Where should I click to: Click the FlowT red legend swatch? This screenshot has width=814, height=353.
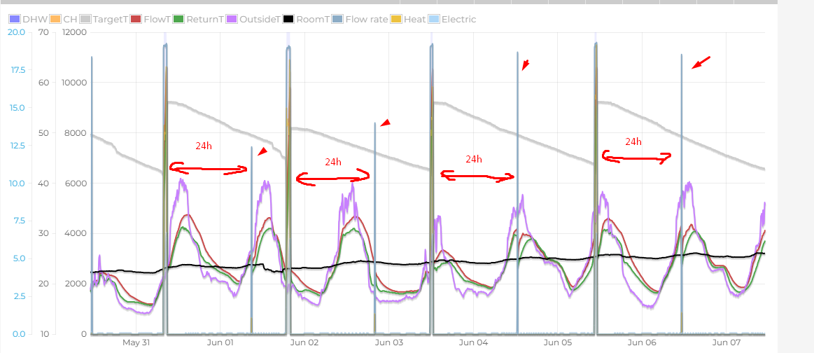point(136,20)
